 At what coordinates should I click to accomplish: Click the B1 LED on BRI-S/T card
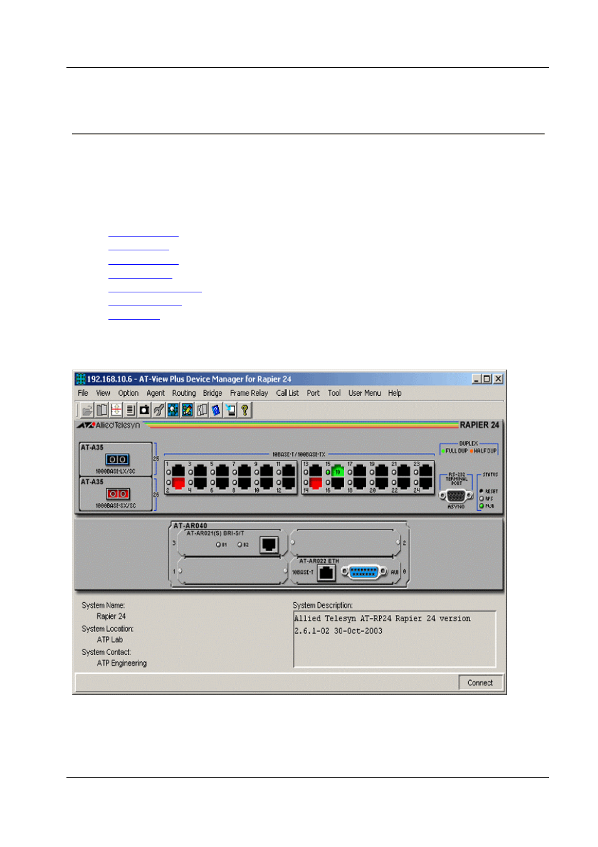(218, 545)
